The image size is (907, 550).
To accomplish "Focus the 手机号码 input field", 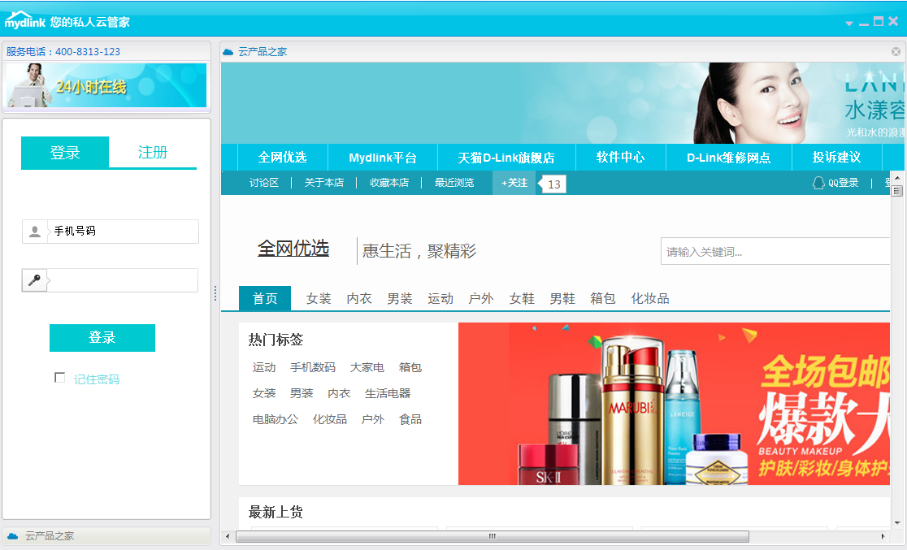I will (111, 232).
